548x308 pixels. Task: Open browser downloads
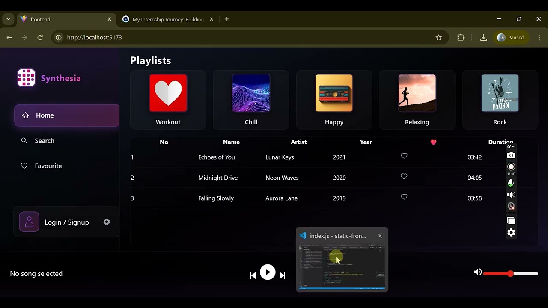pos(483,38)
